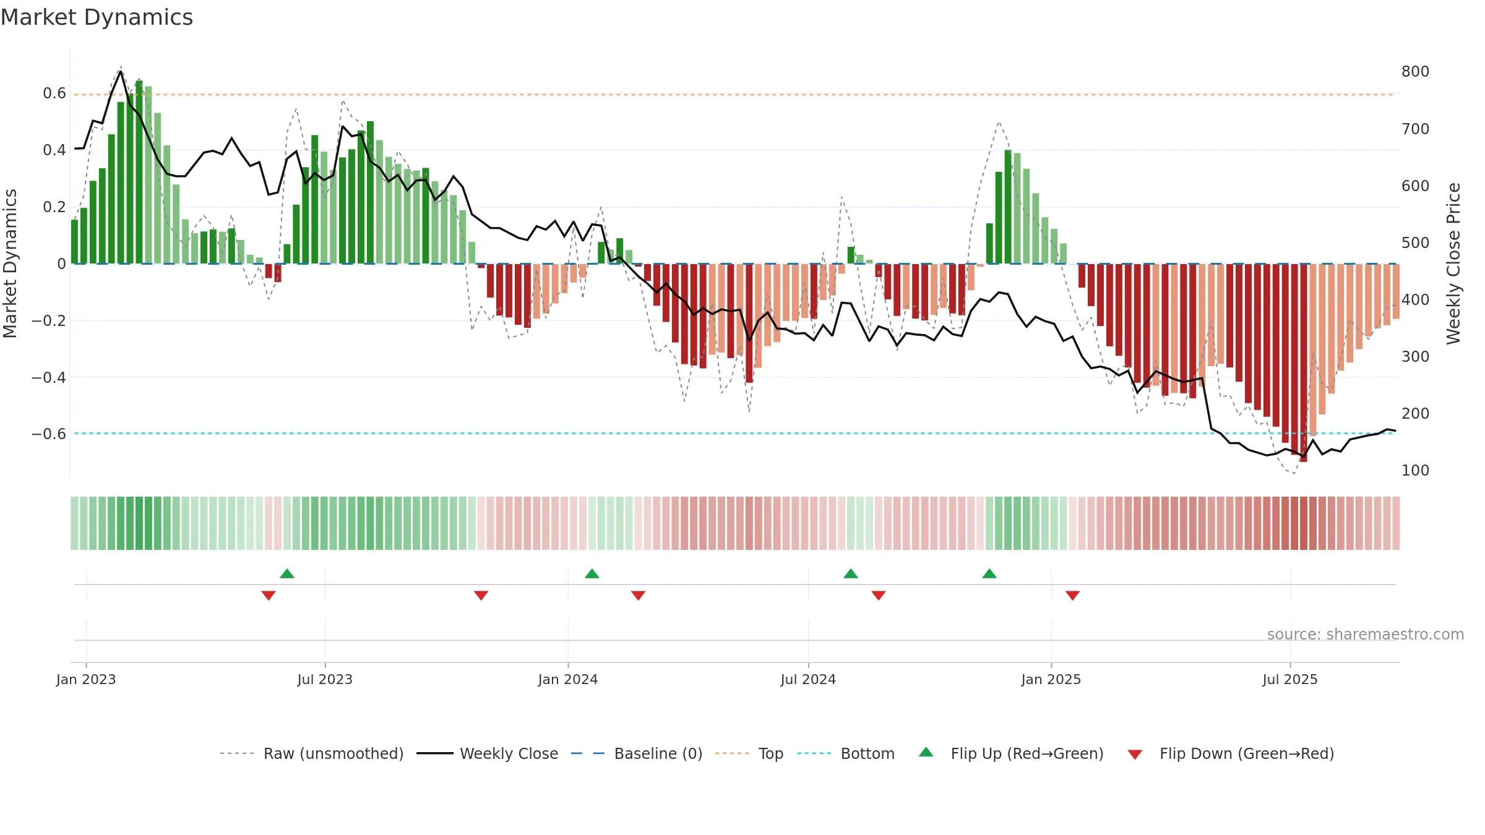Click the Market Dynamics y-axis title
This screenshot has height=835, width=1485.
point(10,263)
